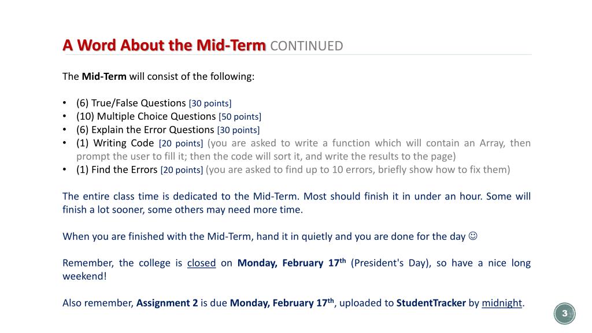
Task: Click the bold "Mid-Term" in the intro sentence
Action: [104, 76]
